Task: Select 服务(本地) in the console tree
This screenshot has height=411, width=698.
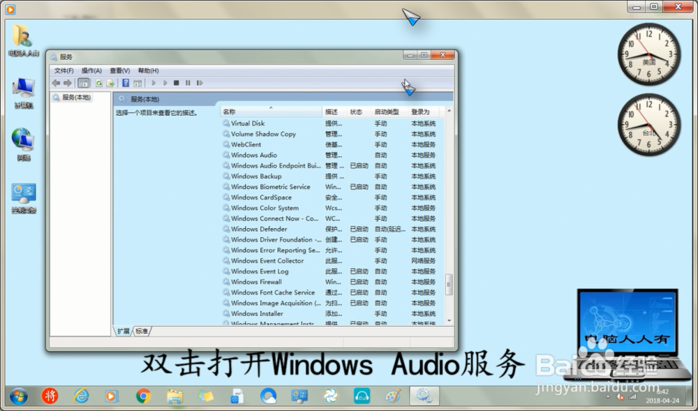Action: coord(72,98)
